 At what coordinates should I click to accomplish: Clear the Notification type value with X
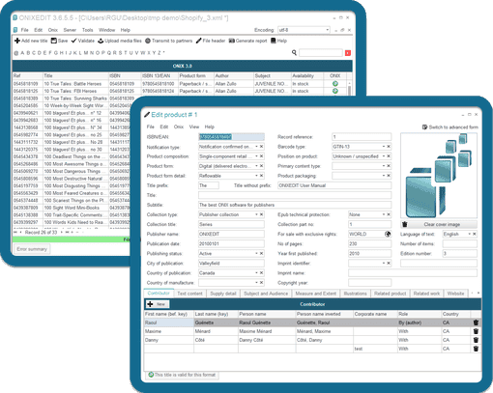[x=262, y=147]
